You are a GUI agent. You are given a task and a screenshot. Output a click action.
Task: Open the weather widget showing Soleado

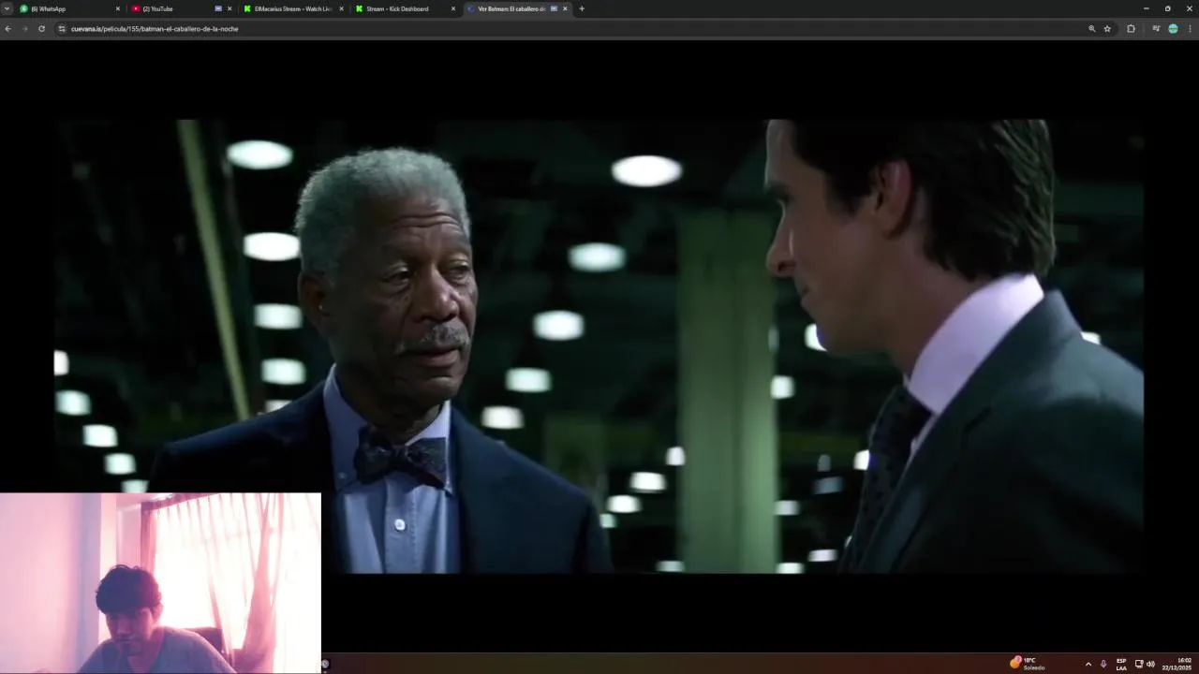[x=1028, y=664]
